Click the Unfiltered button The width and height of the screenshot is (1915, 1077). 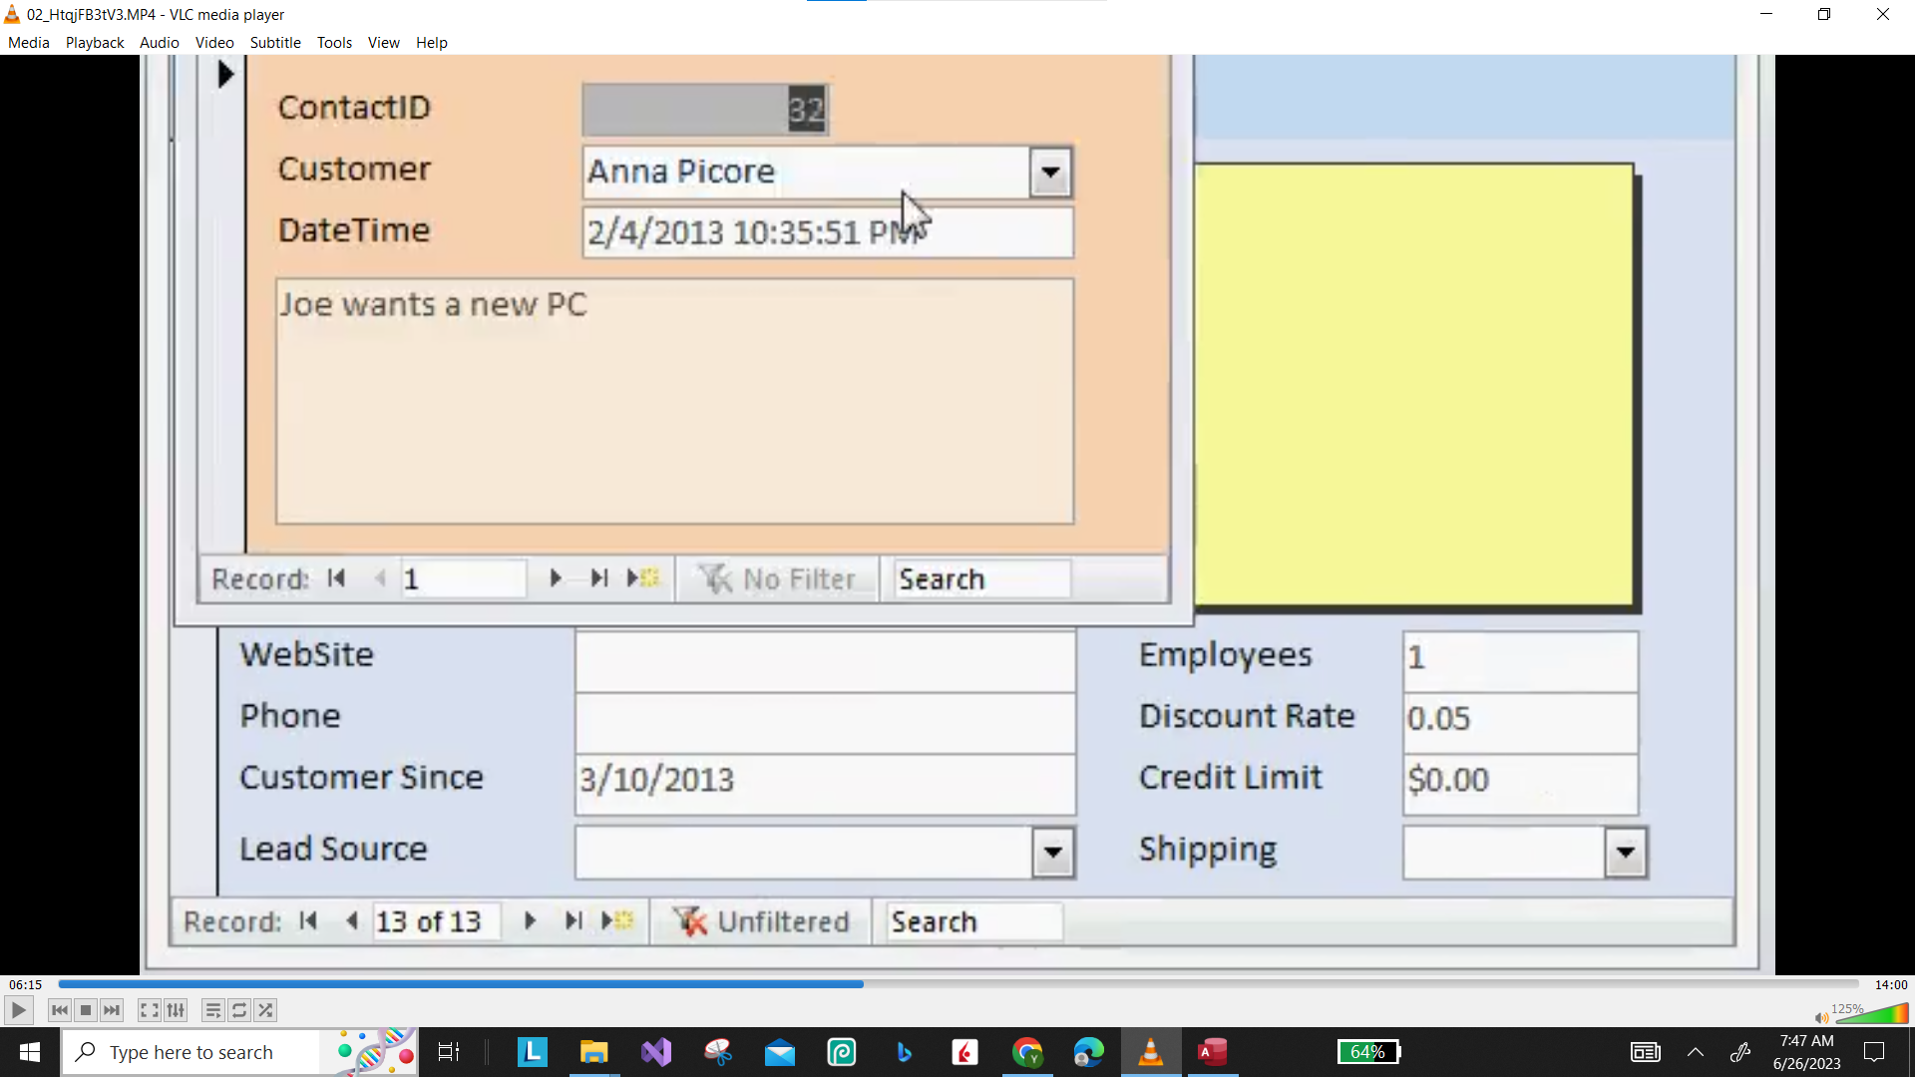click(x=762, y=920)
